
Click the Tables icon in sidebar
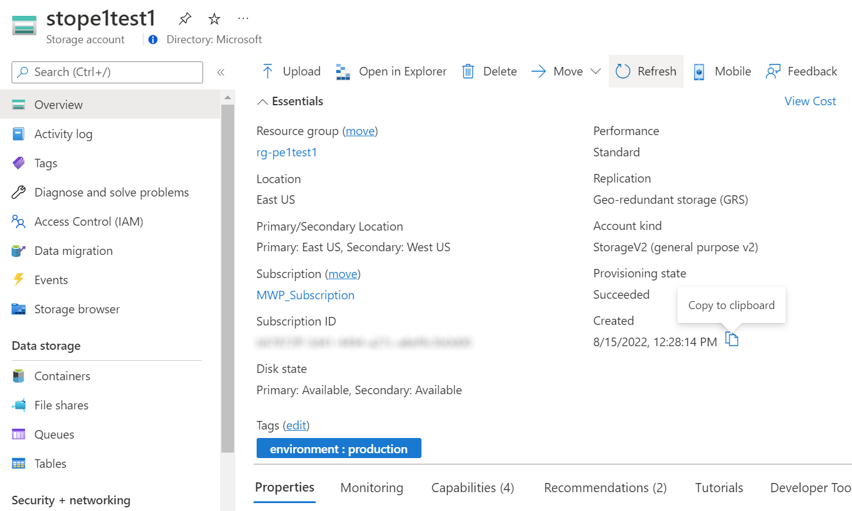pos(18,464)
